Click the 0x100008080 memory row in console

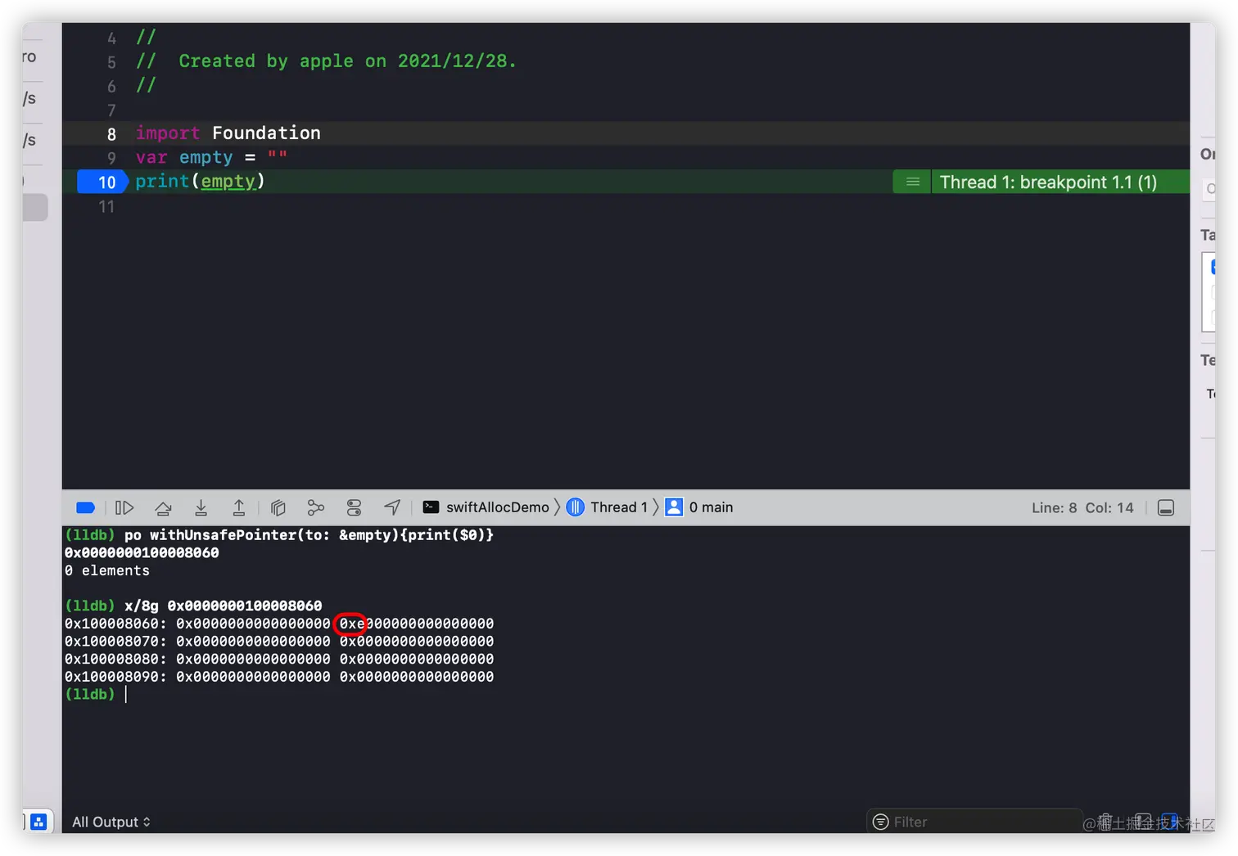[279, 659]
